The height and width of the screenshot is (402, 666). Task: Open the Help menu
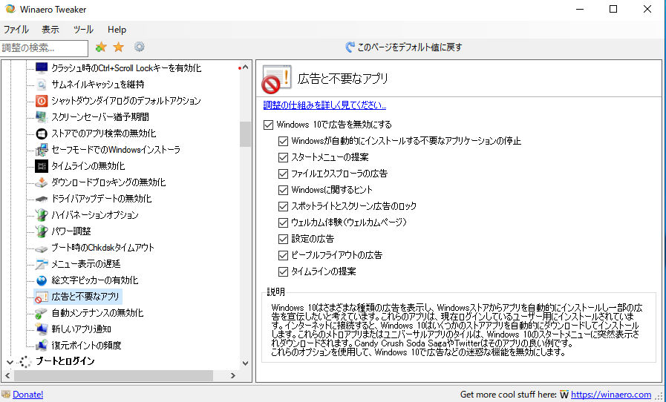pos(117,30)
